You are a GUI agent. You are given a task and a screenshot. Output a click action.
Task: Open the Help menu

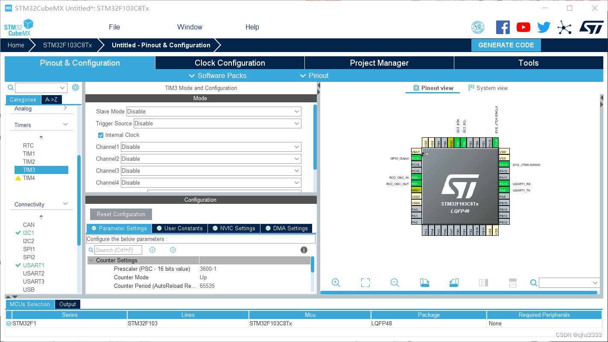(252, 27)
